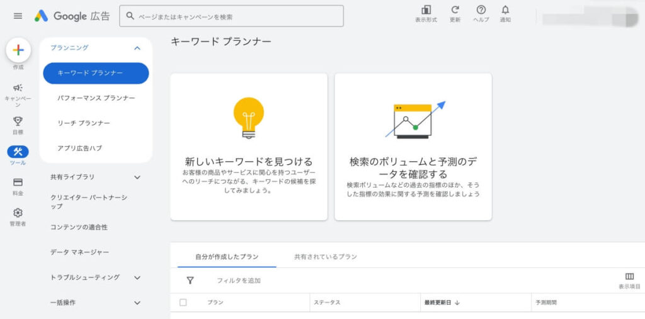The height and width of the screenshot is (319, 645).
Task: Sort by ステータス column header
Action: pyautogui.click(x=327, y=303)
